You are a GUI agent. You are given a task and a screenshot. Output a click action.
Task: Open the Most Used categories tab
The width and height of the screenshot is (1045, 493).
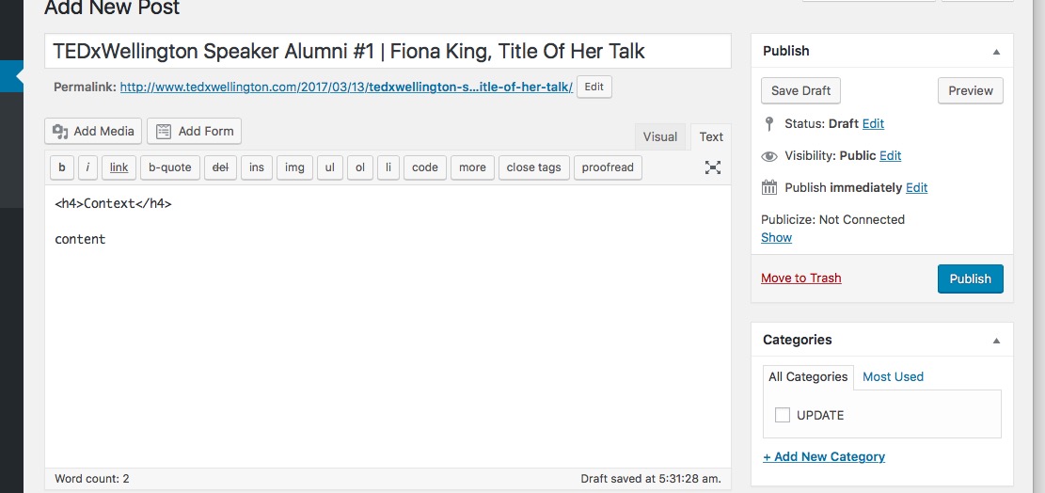(x=893, y=376)
